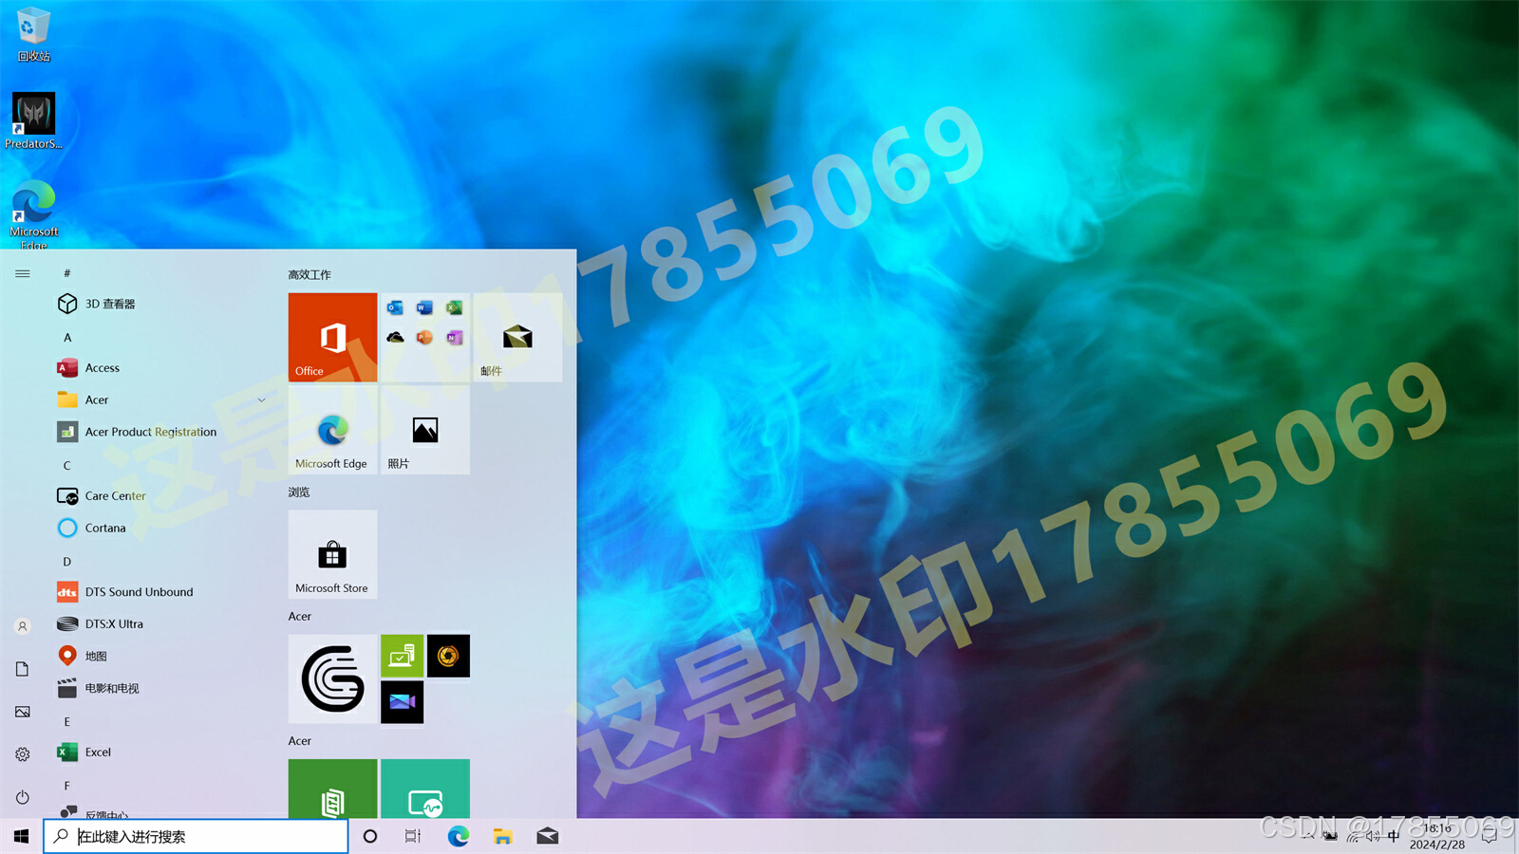Open the teal Care Center tile
Viewport: 1519px width, 854px height.
[x=425, y=789]
